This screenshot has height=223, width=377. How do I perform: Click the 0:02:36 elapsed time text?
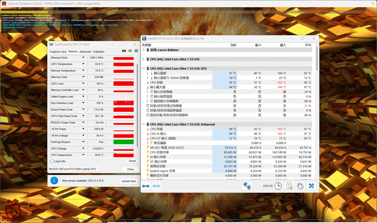[268, 186]
